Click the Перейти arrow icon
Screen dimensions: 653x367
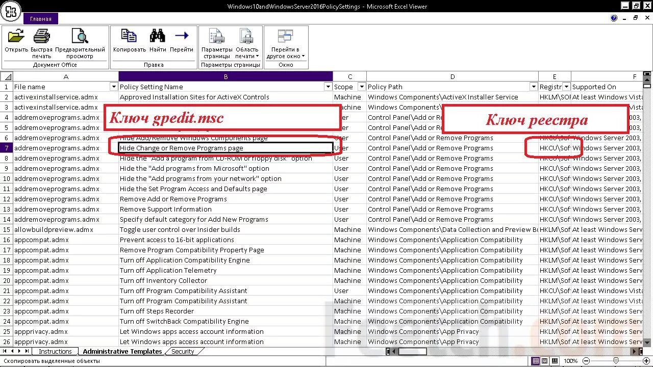coord(182,36)
